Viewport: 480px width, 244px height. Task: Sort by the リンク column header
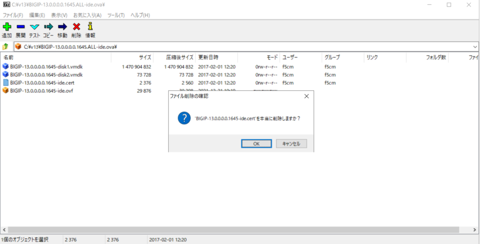click(x=385, y=57)
